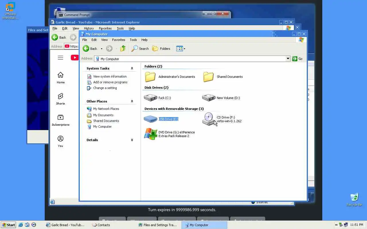The image size is (367, 229).
Task: Open YouTube Subscriptions in sidebar
Action: [x=60, y=120]
